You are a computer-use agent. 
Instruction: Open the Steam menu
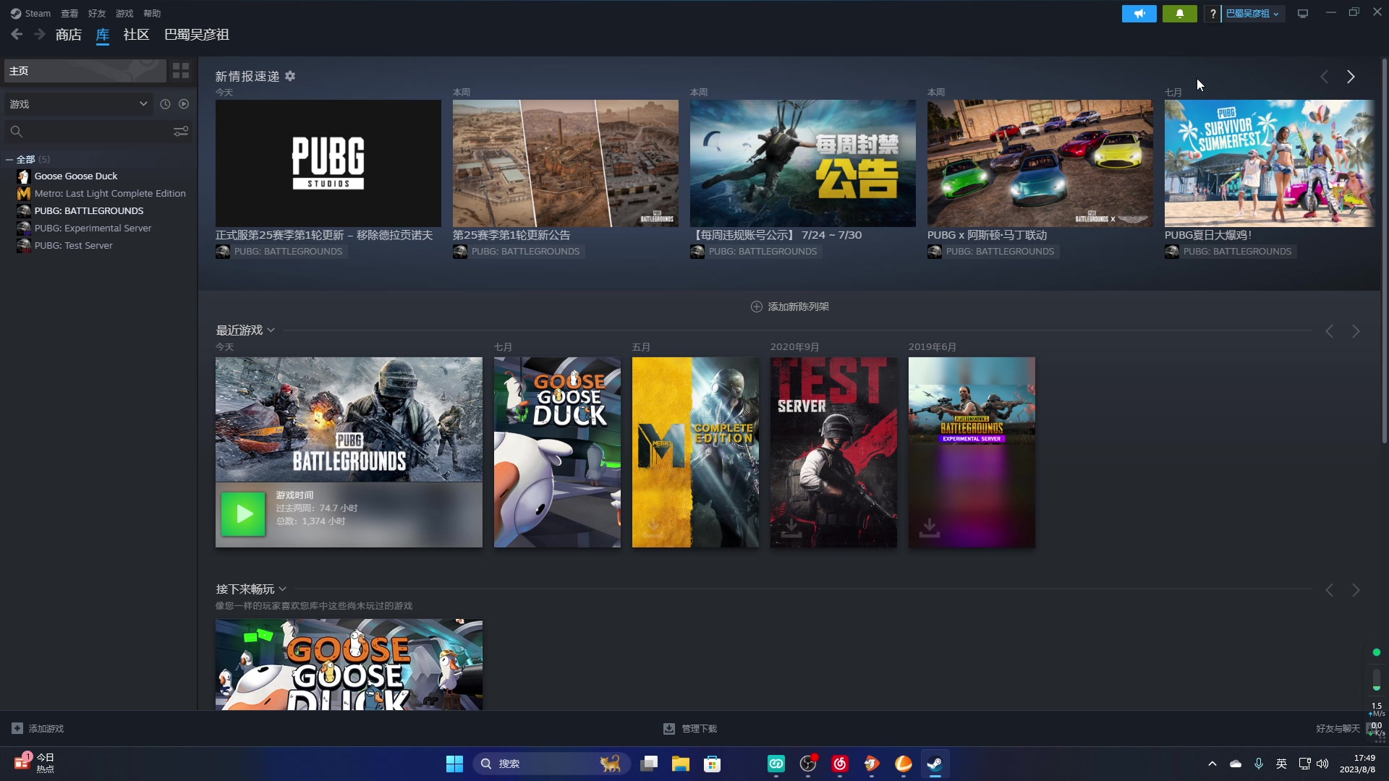pos(31,13)
